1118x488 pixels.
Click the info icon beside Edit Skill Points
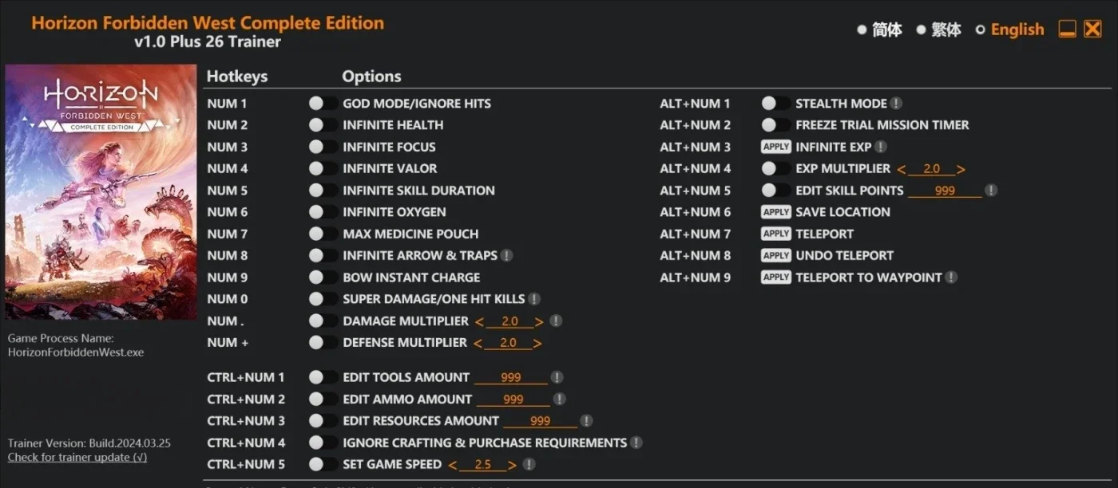[x=991, y=191]
